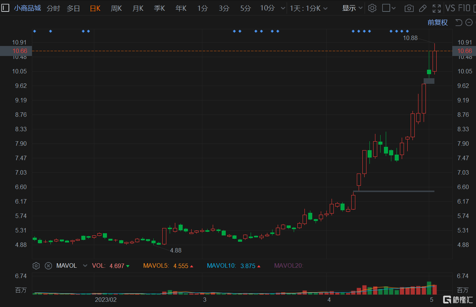Click the layout square icon in toolbar
The image size is (476, 307).
point(386,8)
